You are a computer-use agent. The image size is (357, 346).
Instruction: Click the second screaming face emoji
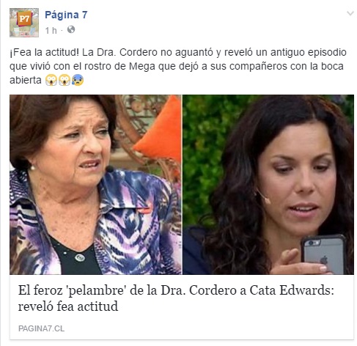[x=65, y=80]
